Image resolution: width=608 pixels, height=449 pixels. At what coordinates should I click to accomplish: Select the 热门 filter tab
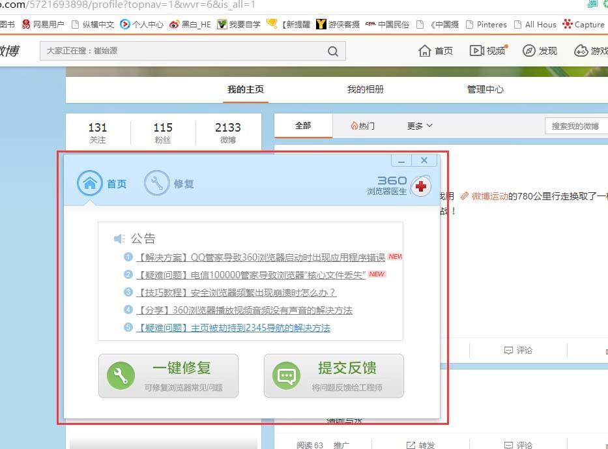[x=363, y=126]
